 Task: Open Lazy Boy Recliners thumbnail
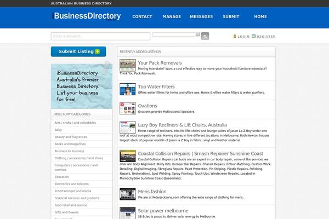point(128,127)
